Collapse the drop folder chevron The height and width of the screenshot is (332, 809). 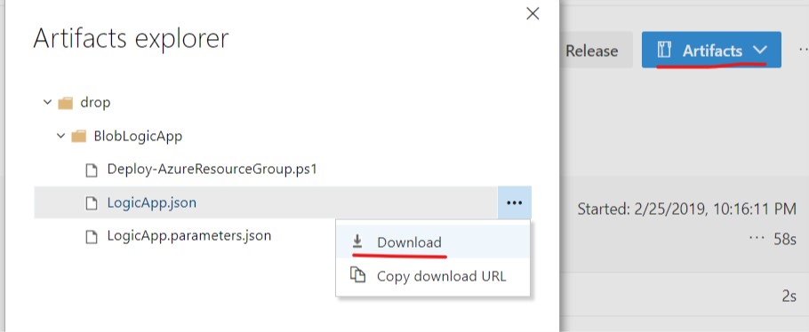click(x=47, y=103)
